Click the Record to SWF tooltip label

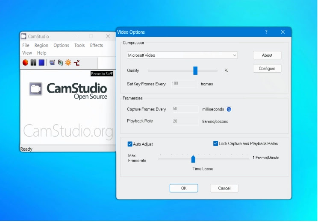click(102, 74)
